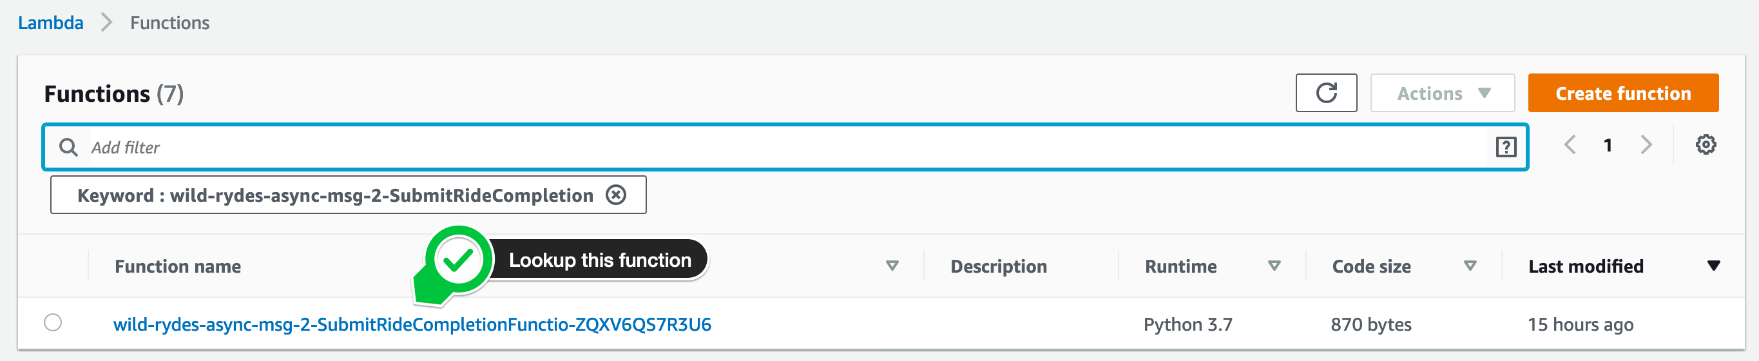Expand the Actions dropdown
Image resolution: width=1759 pixels, height=361 pixels.
1442,93
